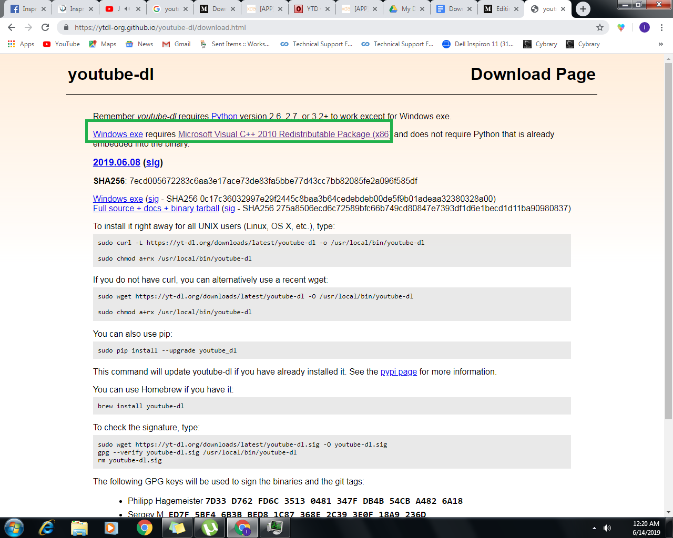The image size is (673, 538).
Task: Open the YouTube bookmark
Action: point(62,44)
